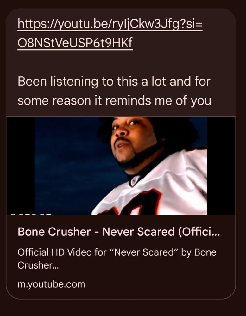Click the empty space between URL and message text
This screenshot has width=246, height=316.
click(x=121, y=62)
